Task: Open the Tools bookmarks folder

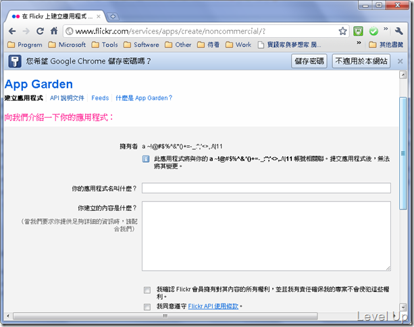Action: [105, 45]
